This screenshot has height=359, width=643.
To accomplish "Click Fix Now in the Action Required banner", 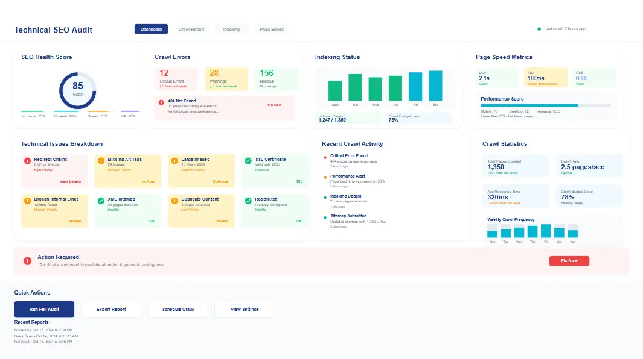I will coord(569,260).
